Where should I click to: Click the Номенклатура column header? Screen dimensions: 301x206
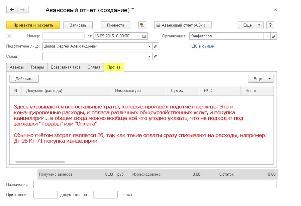click(138, 91)
